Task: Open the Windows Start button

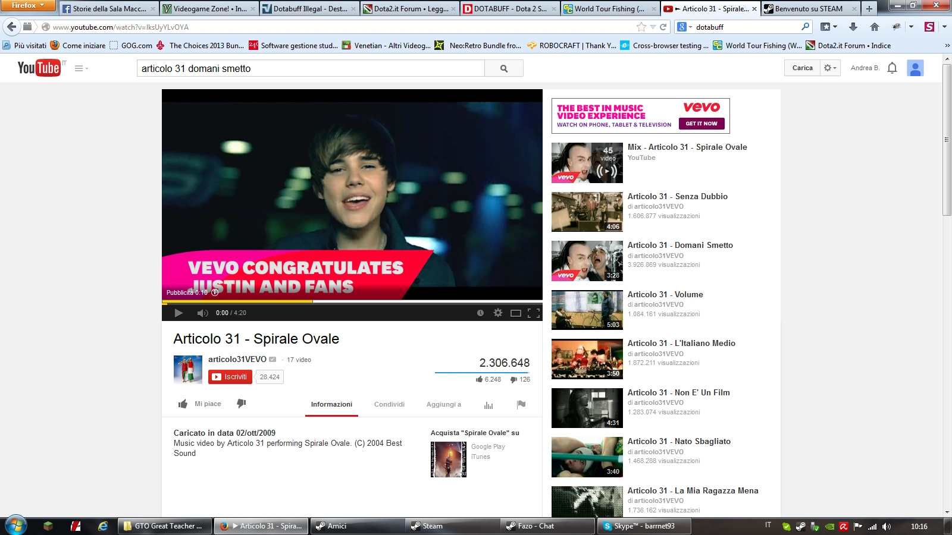Action: [16, 526]
